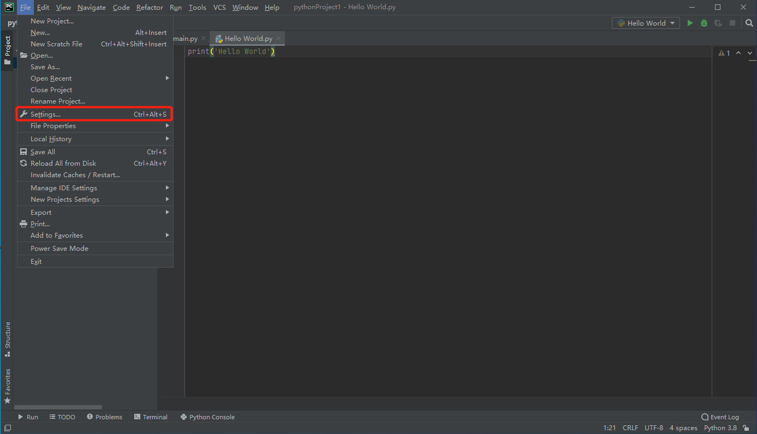The height and width of the screenshot is (434, 757).
Task: Open the Event Log
Action: 720,417
